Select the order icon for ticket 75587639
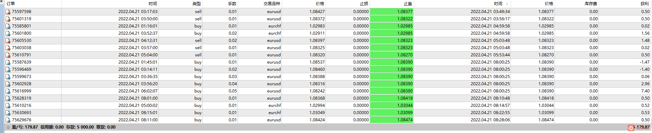The width and height of the screenshot is (652, 133). point(8,62)
